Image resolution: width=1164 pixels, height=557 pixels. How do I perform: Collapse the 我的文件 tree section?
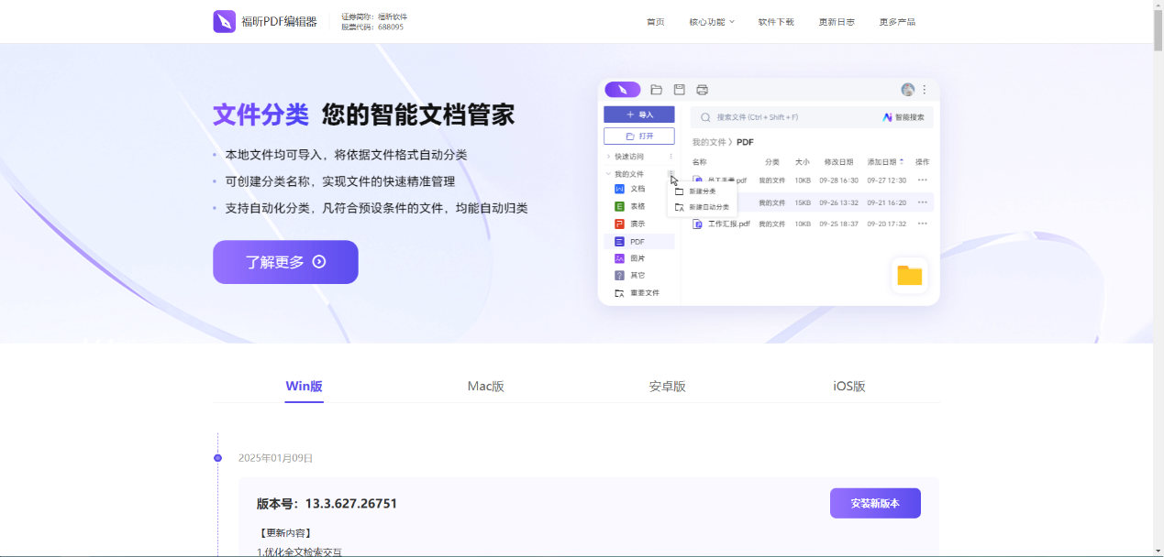[608, 174]
